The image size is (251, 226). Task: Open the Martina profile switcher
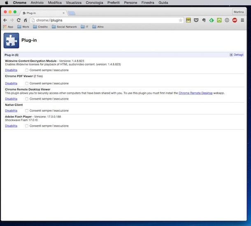click(239, 12)
